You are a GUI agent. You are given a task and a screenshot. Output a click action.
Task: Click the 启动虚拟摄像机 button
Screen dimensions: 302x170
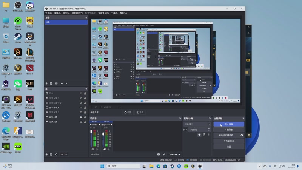click(x=226, y=135)
